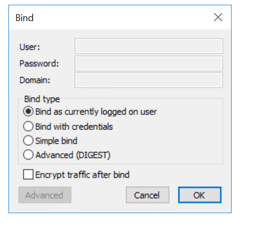Image resolution: width=260 pixels, height=240 pixels.
Task: Click the Bind type group heading
Action: click(42, 99)
